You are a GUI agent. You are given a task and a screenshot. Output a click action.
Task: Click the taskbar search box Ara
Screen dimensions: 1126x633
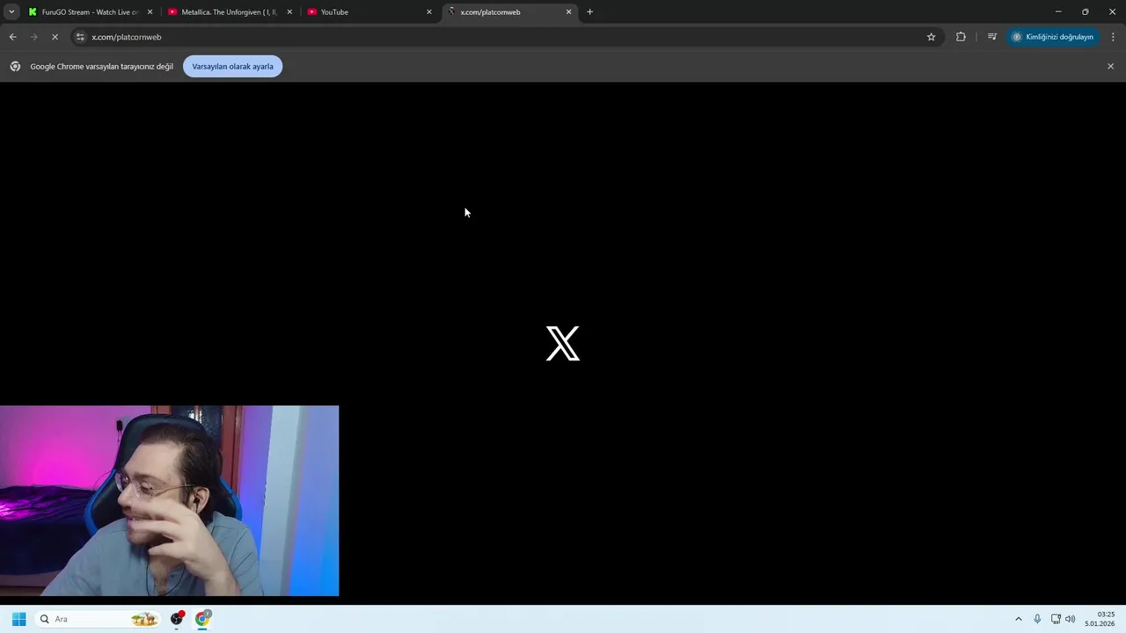(98, 619)
